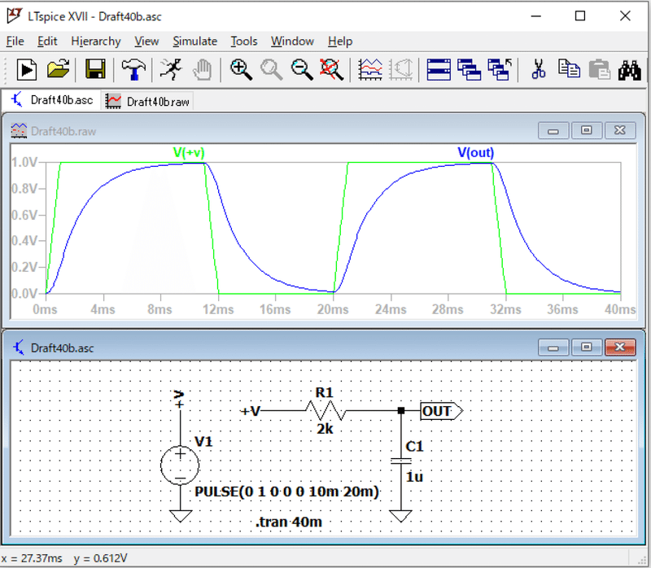Screen dimensions: 651x568
Task: Click the Zoom Full Extents icon
Action: click(x=331, y=69)
